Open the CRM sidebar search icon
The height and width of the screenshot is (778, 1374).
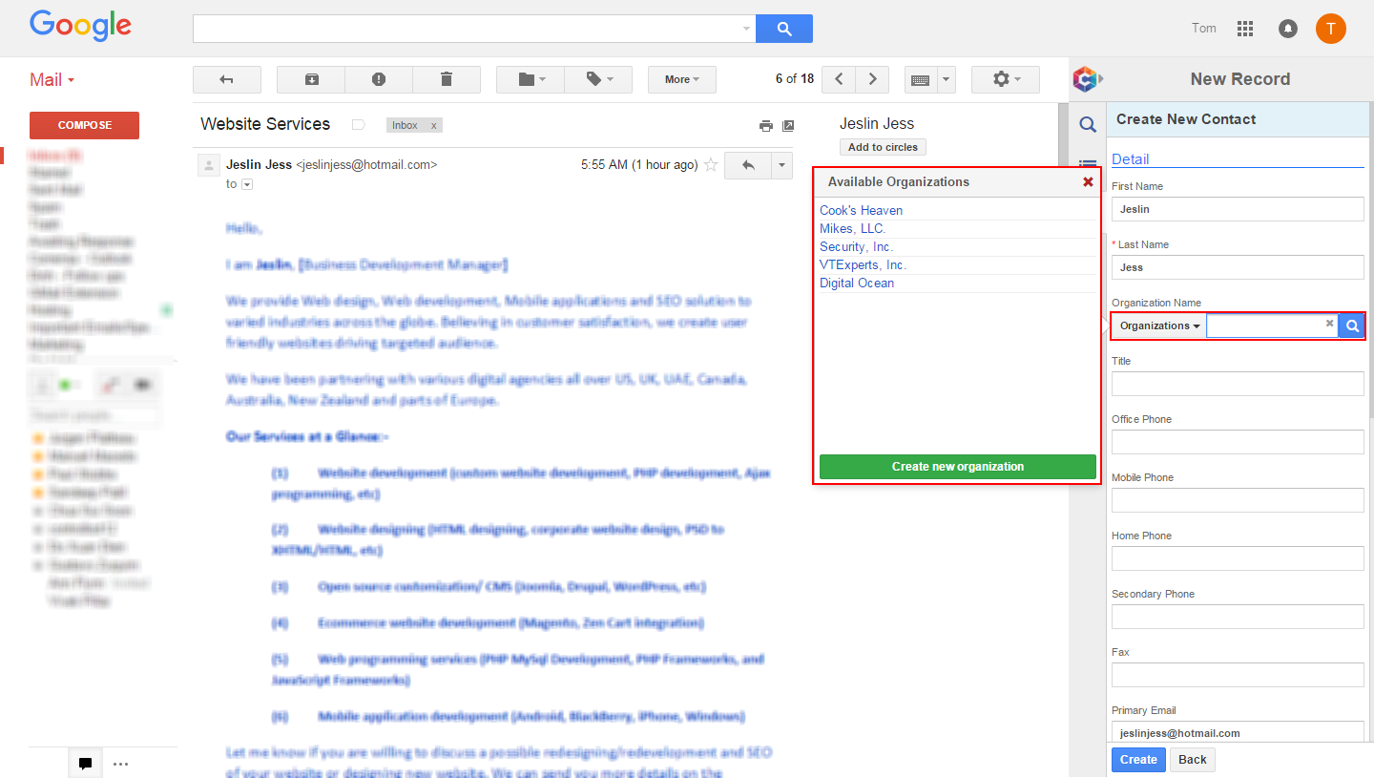pyautogui.click(x=1088, y=124)
